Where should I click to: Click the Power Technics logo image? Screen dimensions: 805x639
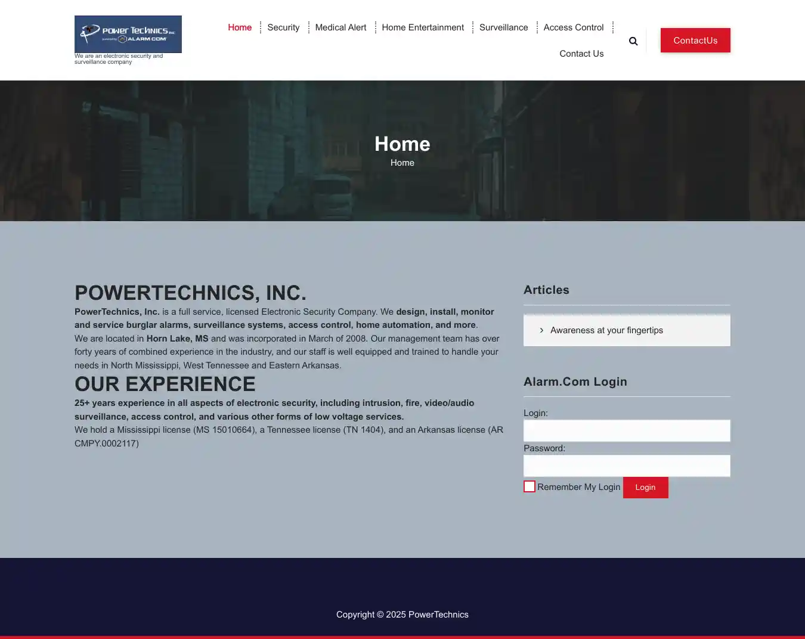coord(128,34)
